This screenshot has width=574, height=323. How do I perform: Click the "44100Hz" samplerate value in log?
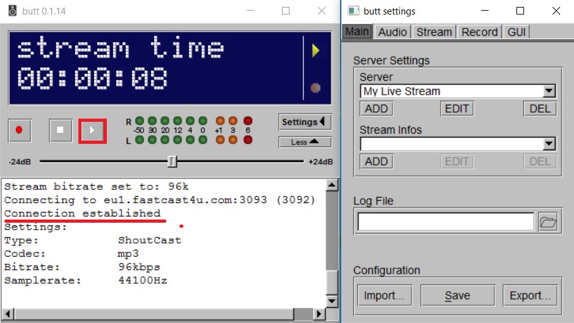click(x=142, y=281)
